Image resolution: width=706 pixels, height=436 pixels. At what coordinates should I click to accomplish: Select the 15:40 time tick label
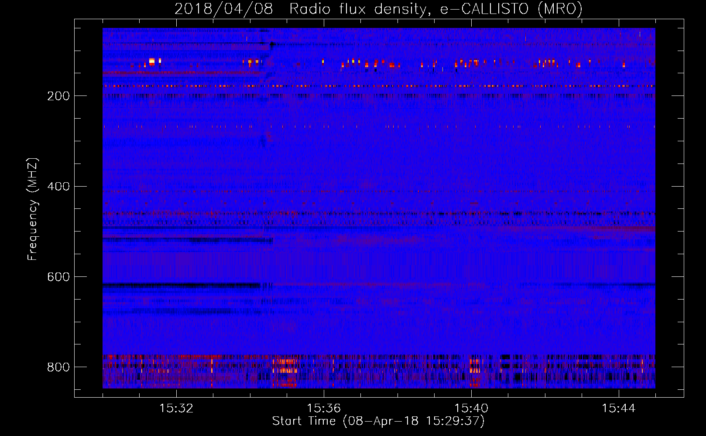coord(471,409)
